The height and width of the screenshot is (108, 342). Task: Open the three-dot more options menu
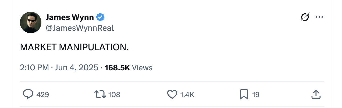pyautogui.click(x=319, y=17)
